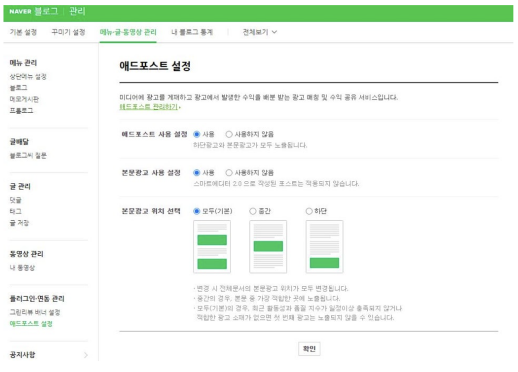
Task: Open 내 동영상 in sidebar
Action: [22, 268]
